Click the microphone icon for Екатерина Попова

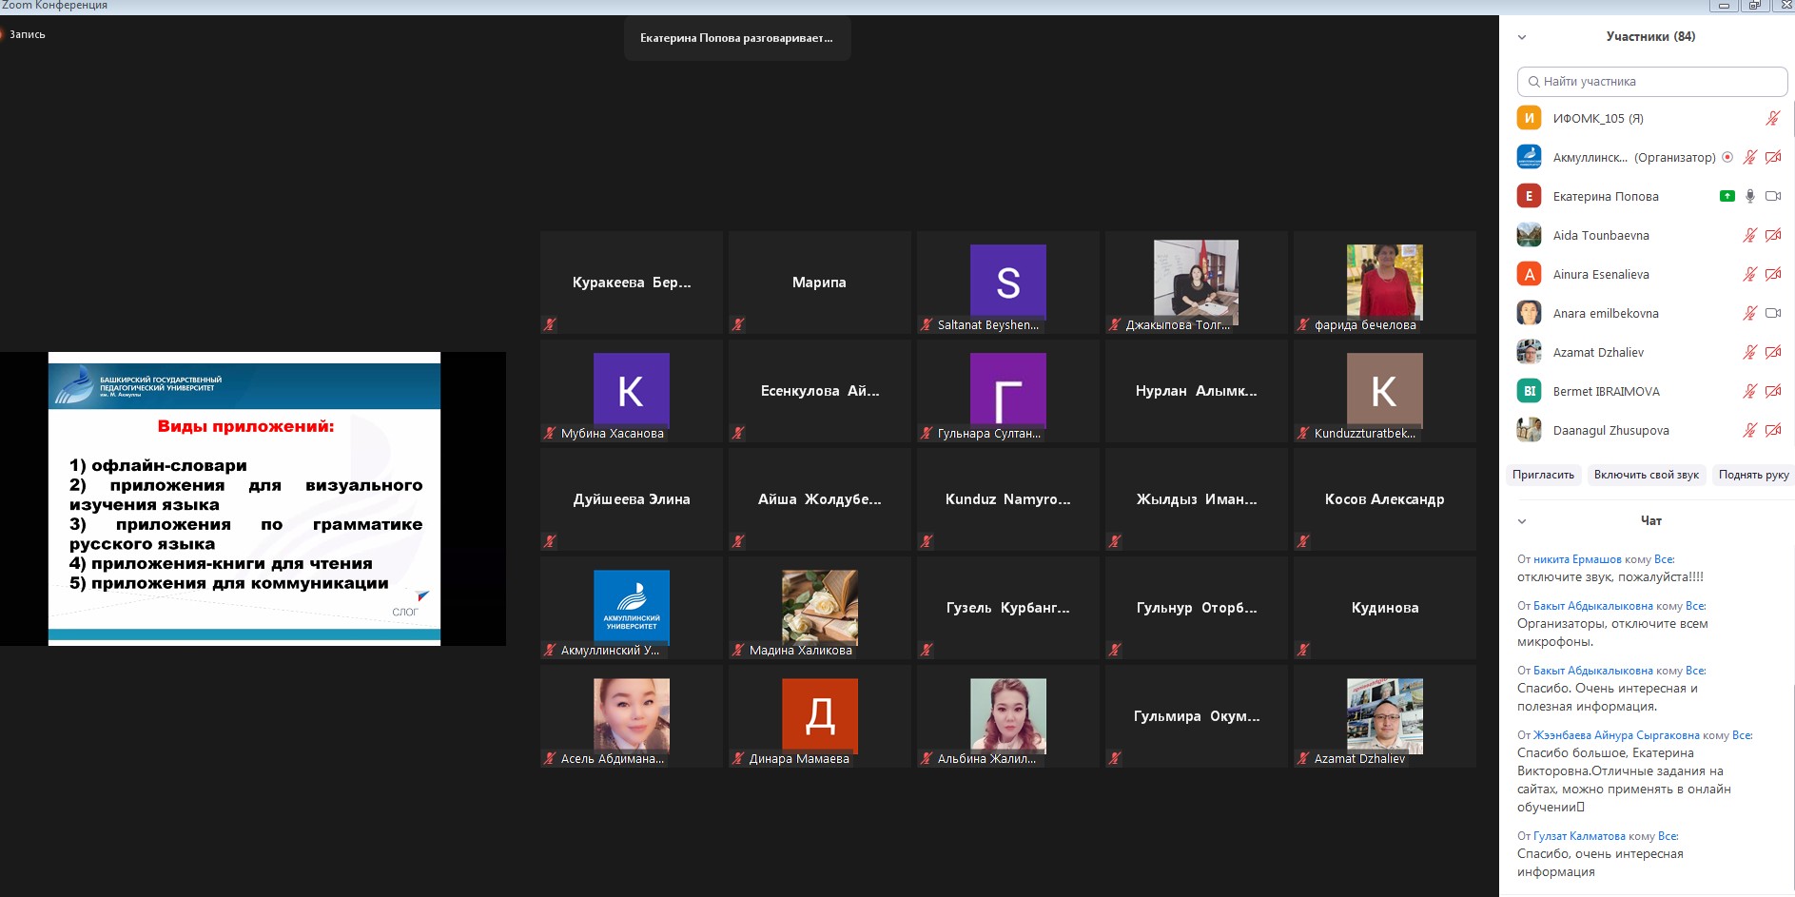[x=1749, y=197]
